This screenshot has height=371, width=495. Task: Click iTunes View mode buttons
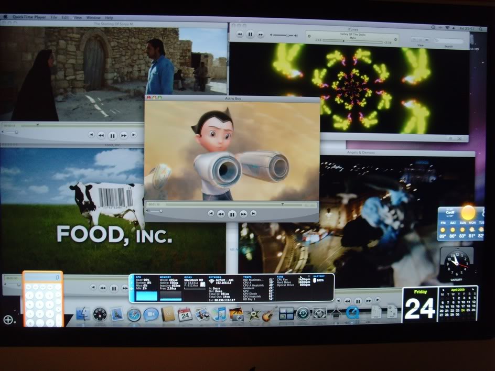pos(420,40)
